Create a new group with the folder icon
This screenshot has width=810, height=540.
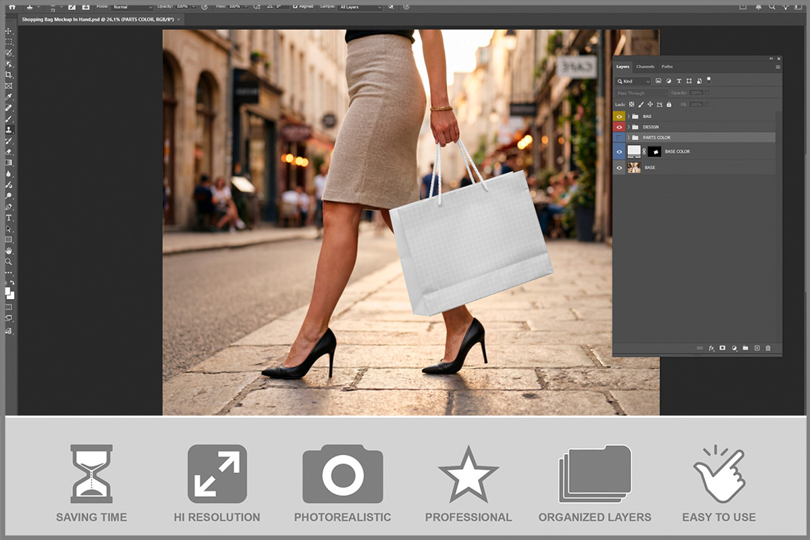coord(745,348)
